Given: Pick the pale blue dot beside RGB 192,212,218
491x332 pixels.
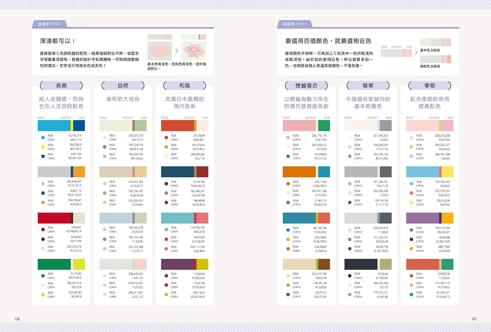Looking at the screenshot, I should 105,229.
